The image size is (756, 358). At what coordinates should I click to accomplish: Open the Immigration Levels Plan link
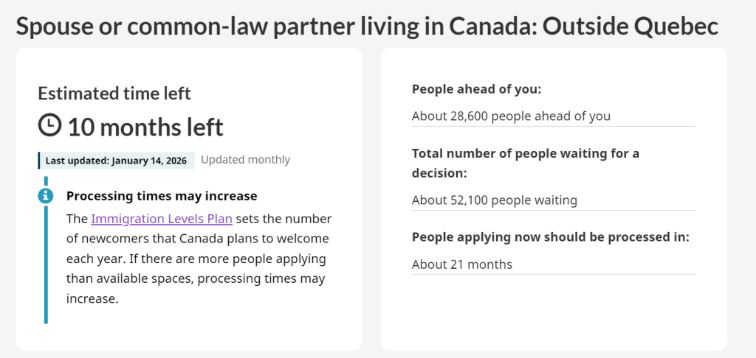pos(162,219)
